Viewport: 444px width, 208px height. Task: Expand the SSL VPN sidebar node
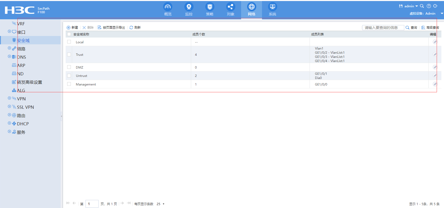point(9,107)
